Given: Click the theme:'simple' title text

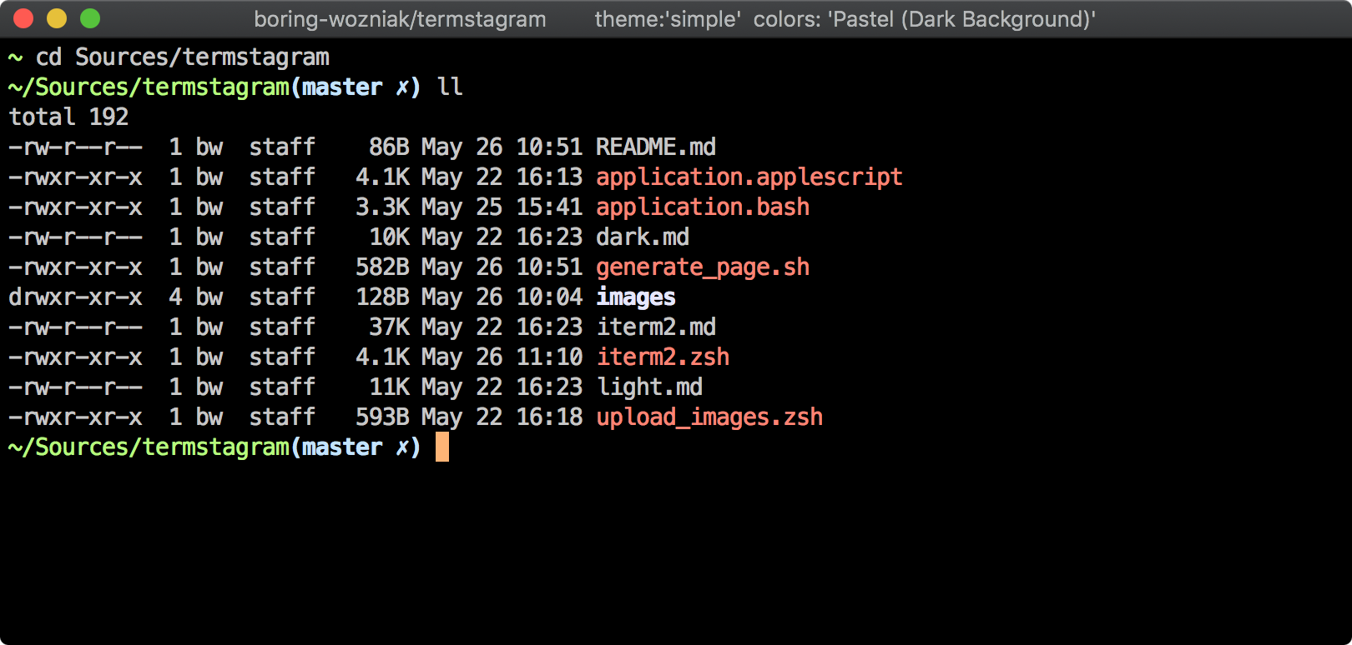Looking at the screenshot, I should [668, 19].
